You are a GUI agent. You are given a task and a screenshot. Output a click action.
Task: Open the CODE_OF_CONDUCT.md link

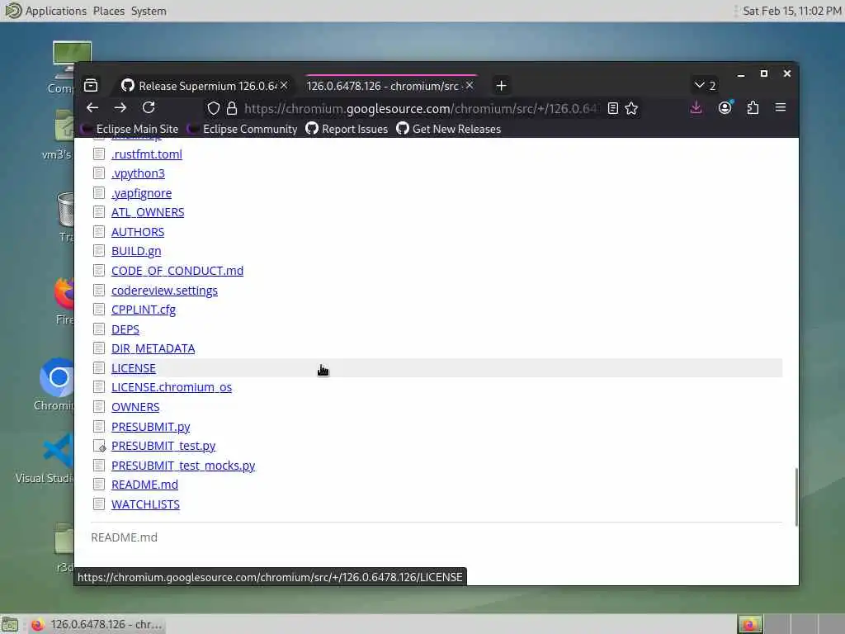(177, 271)
